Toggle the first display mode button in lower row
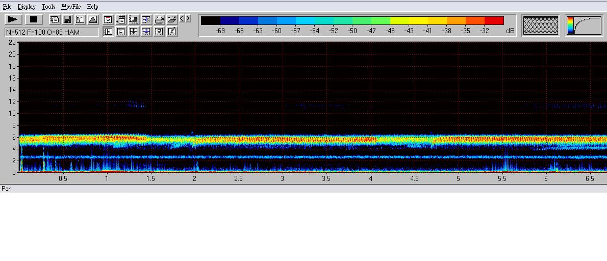Image resolution: width=607 pixels, height=261 pixels. pyautogui.click(x=108, y=32)
